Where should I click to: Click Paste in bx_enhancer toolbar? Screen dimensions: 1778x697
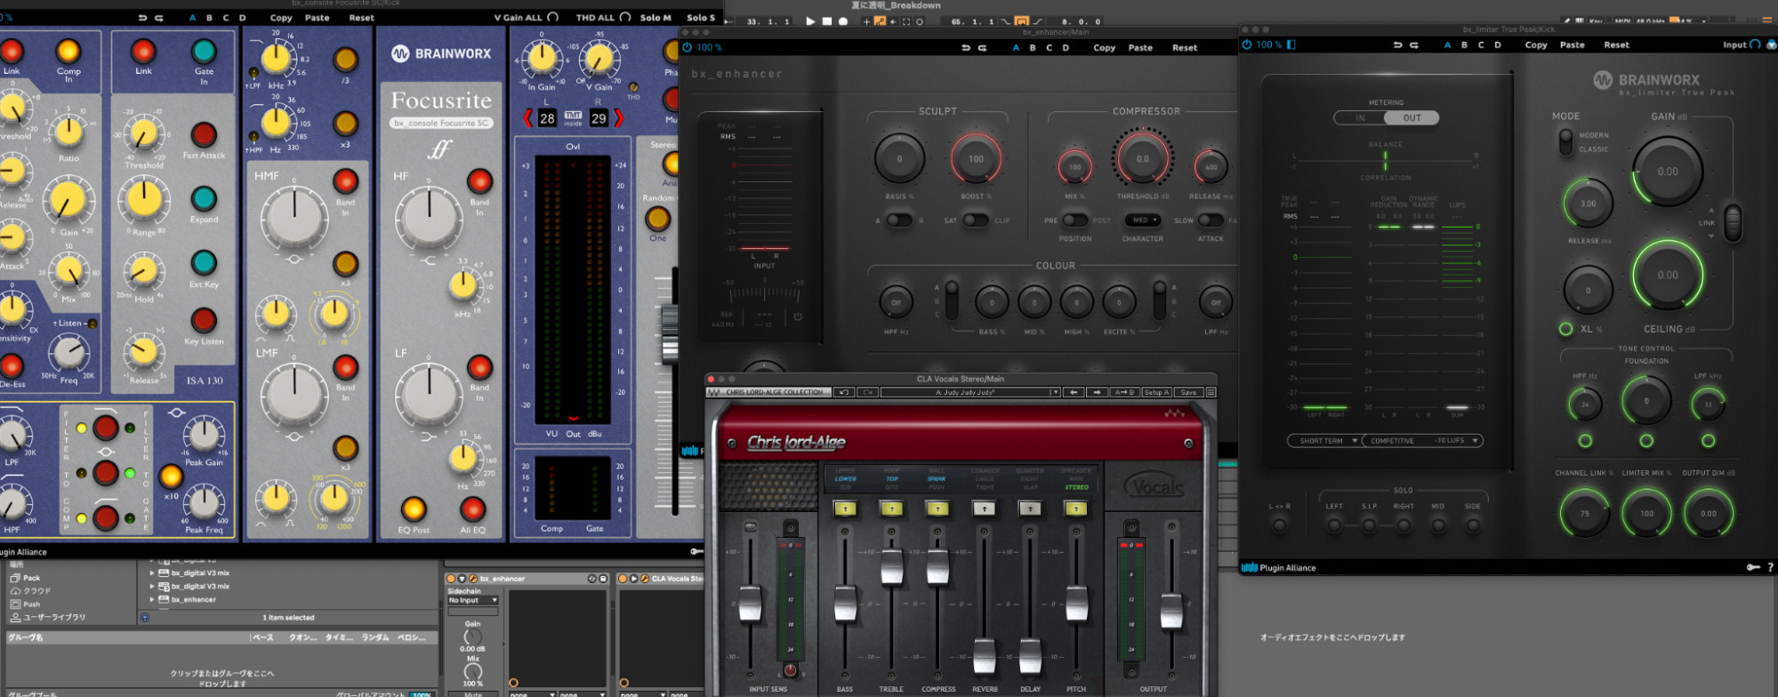click(1140, 48)
